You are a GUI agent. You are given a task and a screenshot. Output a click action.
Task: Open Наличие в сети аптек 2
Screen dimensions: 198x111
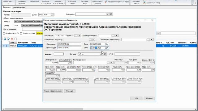point(59,2)
